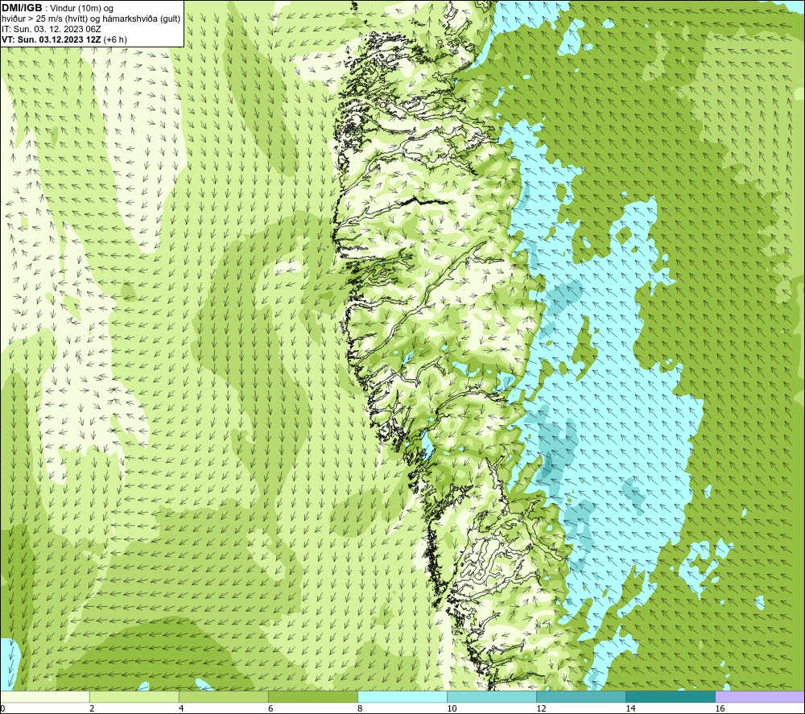Click the scale label '4'

tap(181, 708)
